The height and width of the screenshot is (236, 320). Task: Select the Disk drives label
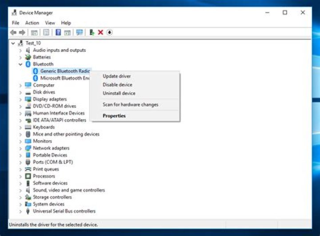44,92
